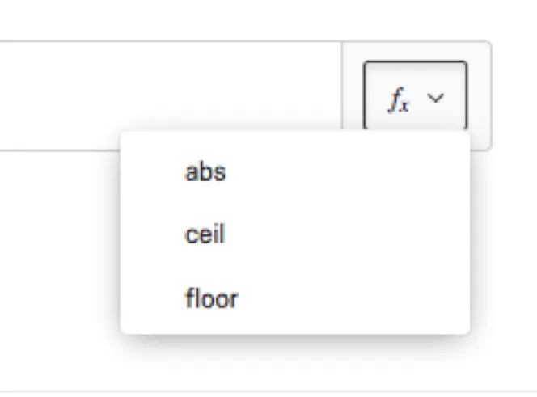
Task: Pick the floor function option
Action: (x=211, y=299)
